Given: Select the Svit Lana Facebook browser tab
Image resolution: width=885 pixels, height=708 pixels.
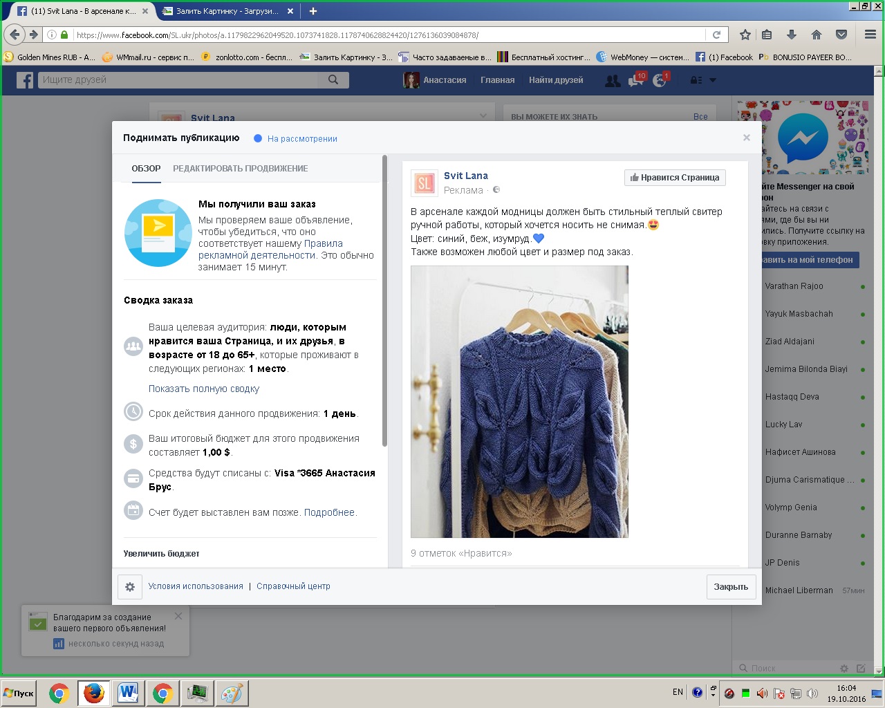Looking at the screenshot, I should click(82, 11).
